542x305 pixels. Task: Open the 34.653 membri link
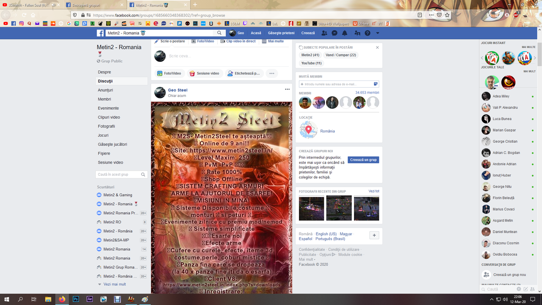pyautogui.click(x=367, y=92)
